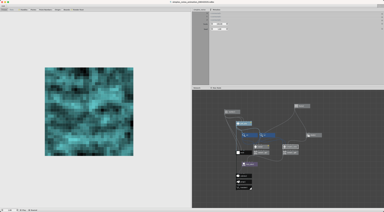Viewport: 384px width, 212px height.
Task: Click the window title file name
Action: click(193, 2)
